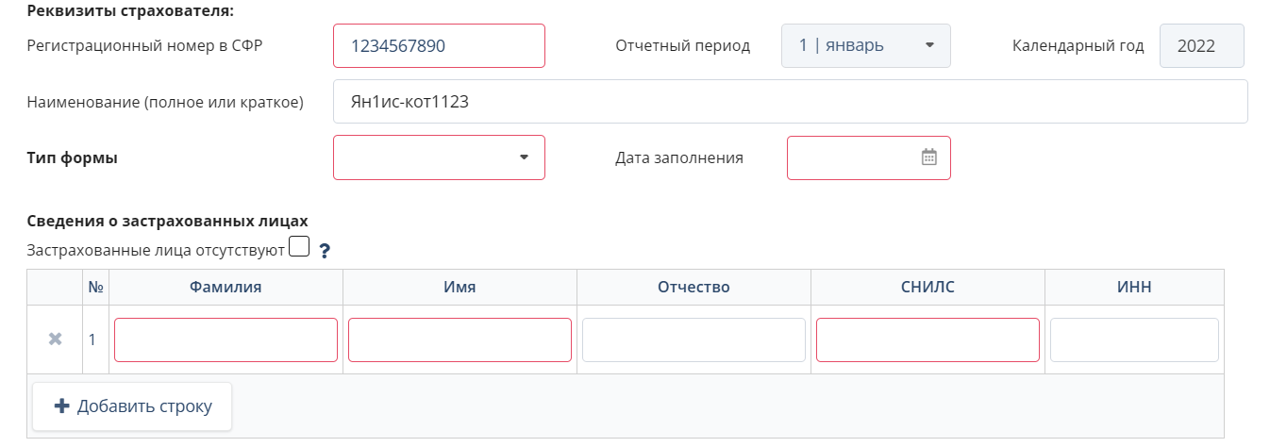Screen dimensions: 1270x447
Task: Tick the Застрахованные лица отсутствуют checkbox
Action: click(299, 246)
